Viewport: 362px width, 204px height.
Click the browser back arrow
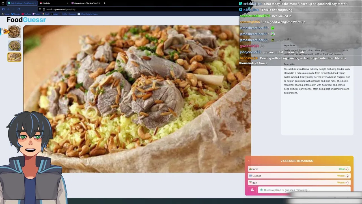pos(8,9)
